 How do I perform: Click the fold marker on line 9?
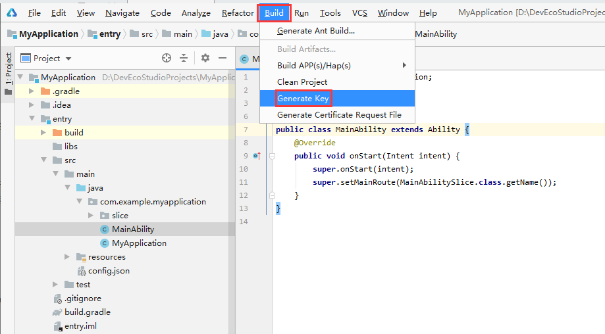(272, 156)
